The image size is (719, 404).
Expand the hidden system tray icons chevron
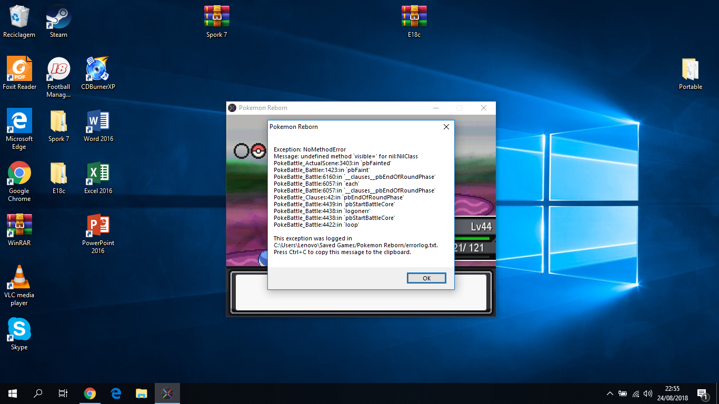coord(610,393)
